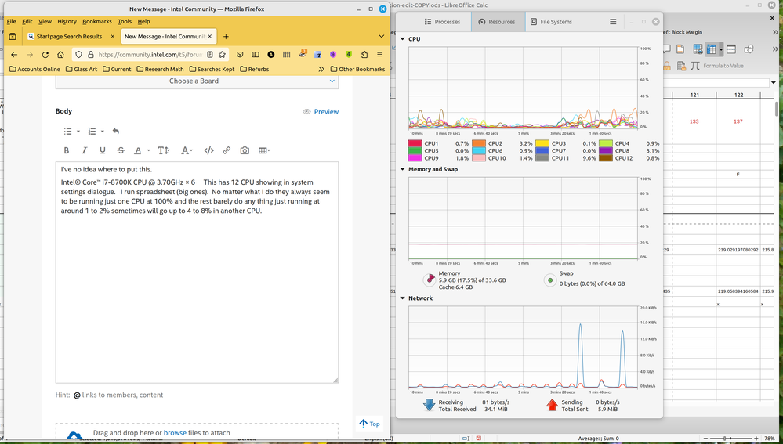Show more bookmarks toolbar items
This screenshot has width=783, height=444.
(321, 70)
